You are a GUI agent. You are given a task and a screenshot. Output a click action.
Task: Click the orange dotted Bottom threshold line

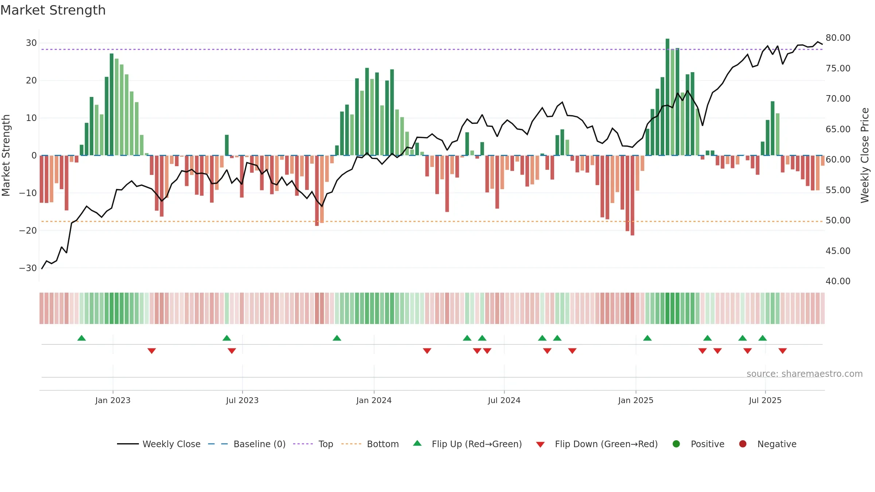[x=432, y=221]
